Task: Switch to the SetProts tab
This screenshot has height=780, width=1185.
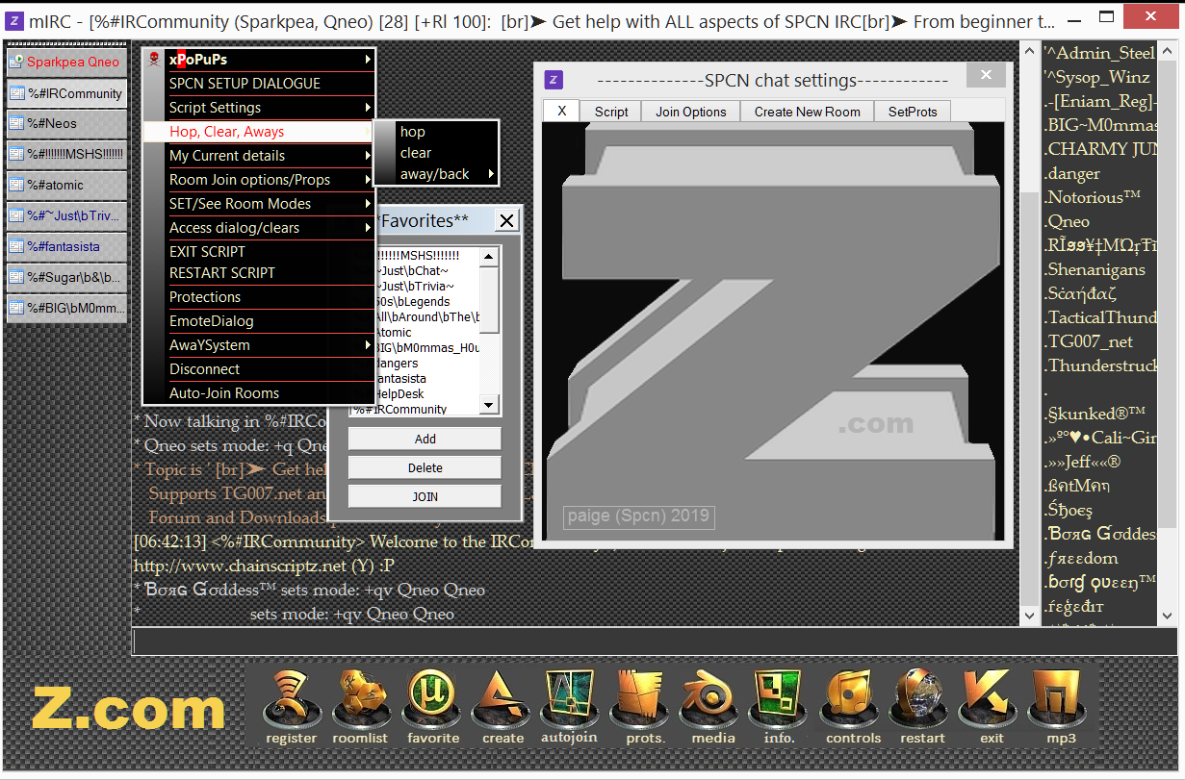Action: coord(913,112)
